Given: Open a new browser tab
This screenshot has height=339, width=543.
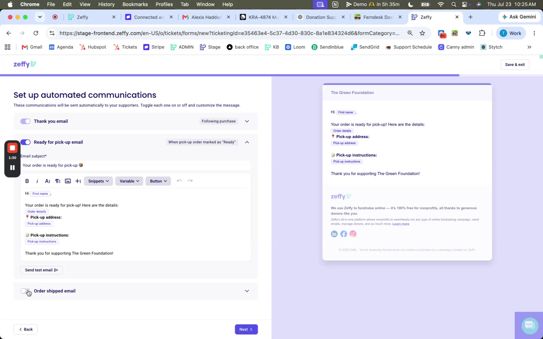Looking at the screenshot, I should [x=470, y=17].
